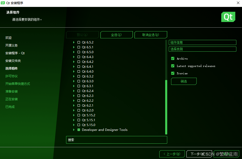Check the Qt 6.3.2 component
The width and height of the screenshot is (242, 159).
click(x=78, y=76)
